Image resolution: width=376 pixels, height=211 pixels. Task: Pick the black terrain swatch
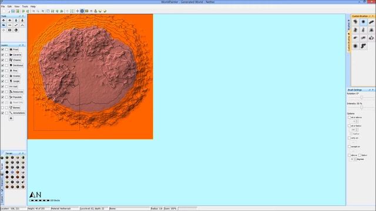(x=7, y=172)
